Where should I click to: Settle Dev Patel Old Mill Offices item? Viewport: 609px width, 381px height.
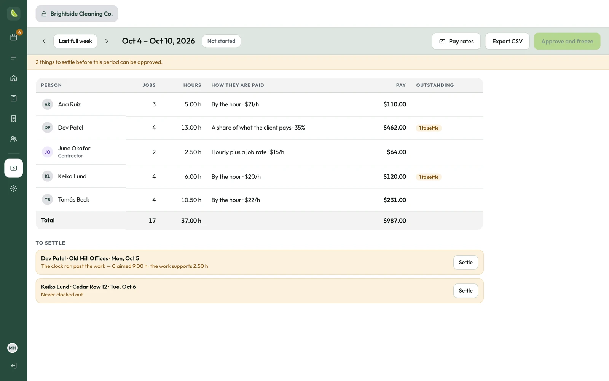coord(466,263)
